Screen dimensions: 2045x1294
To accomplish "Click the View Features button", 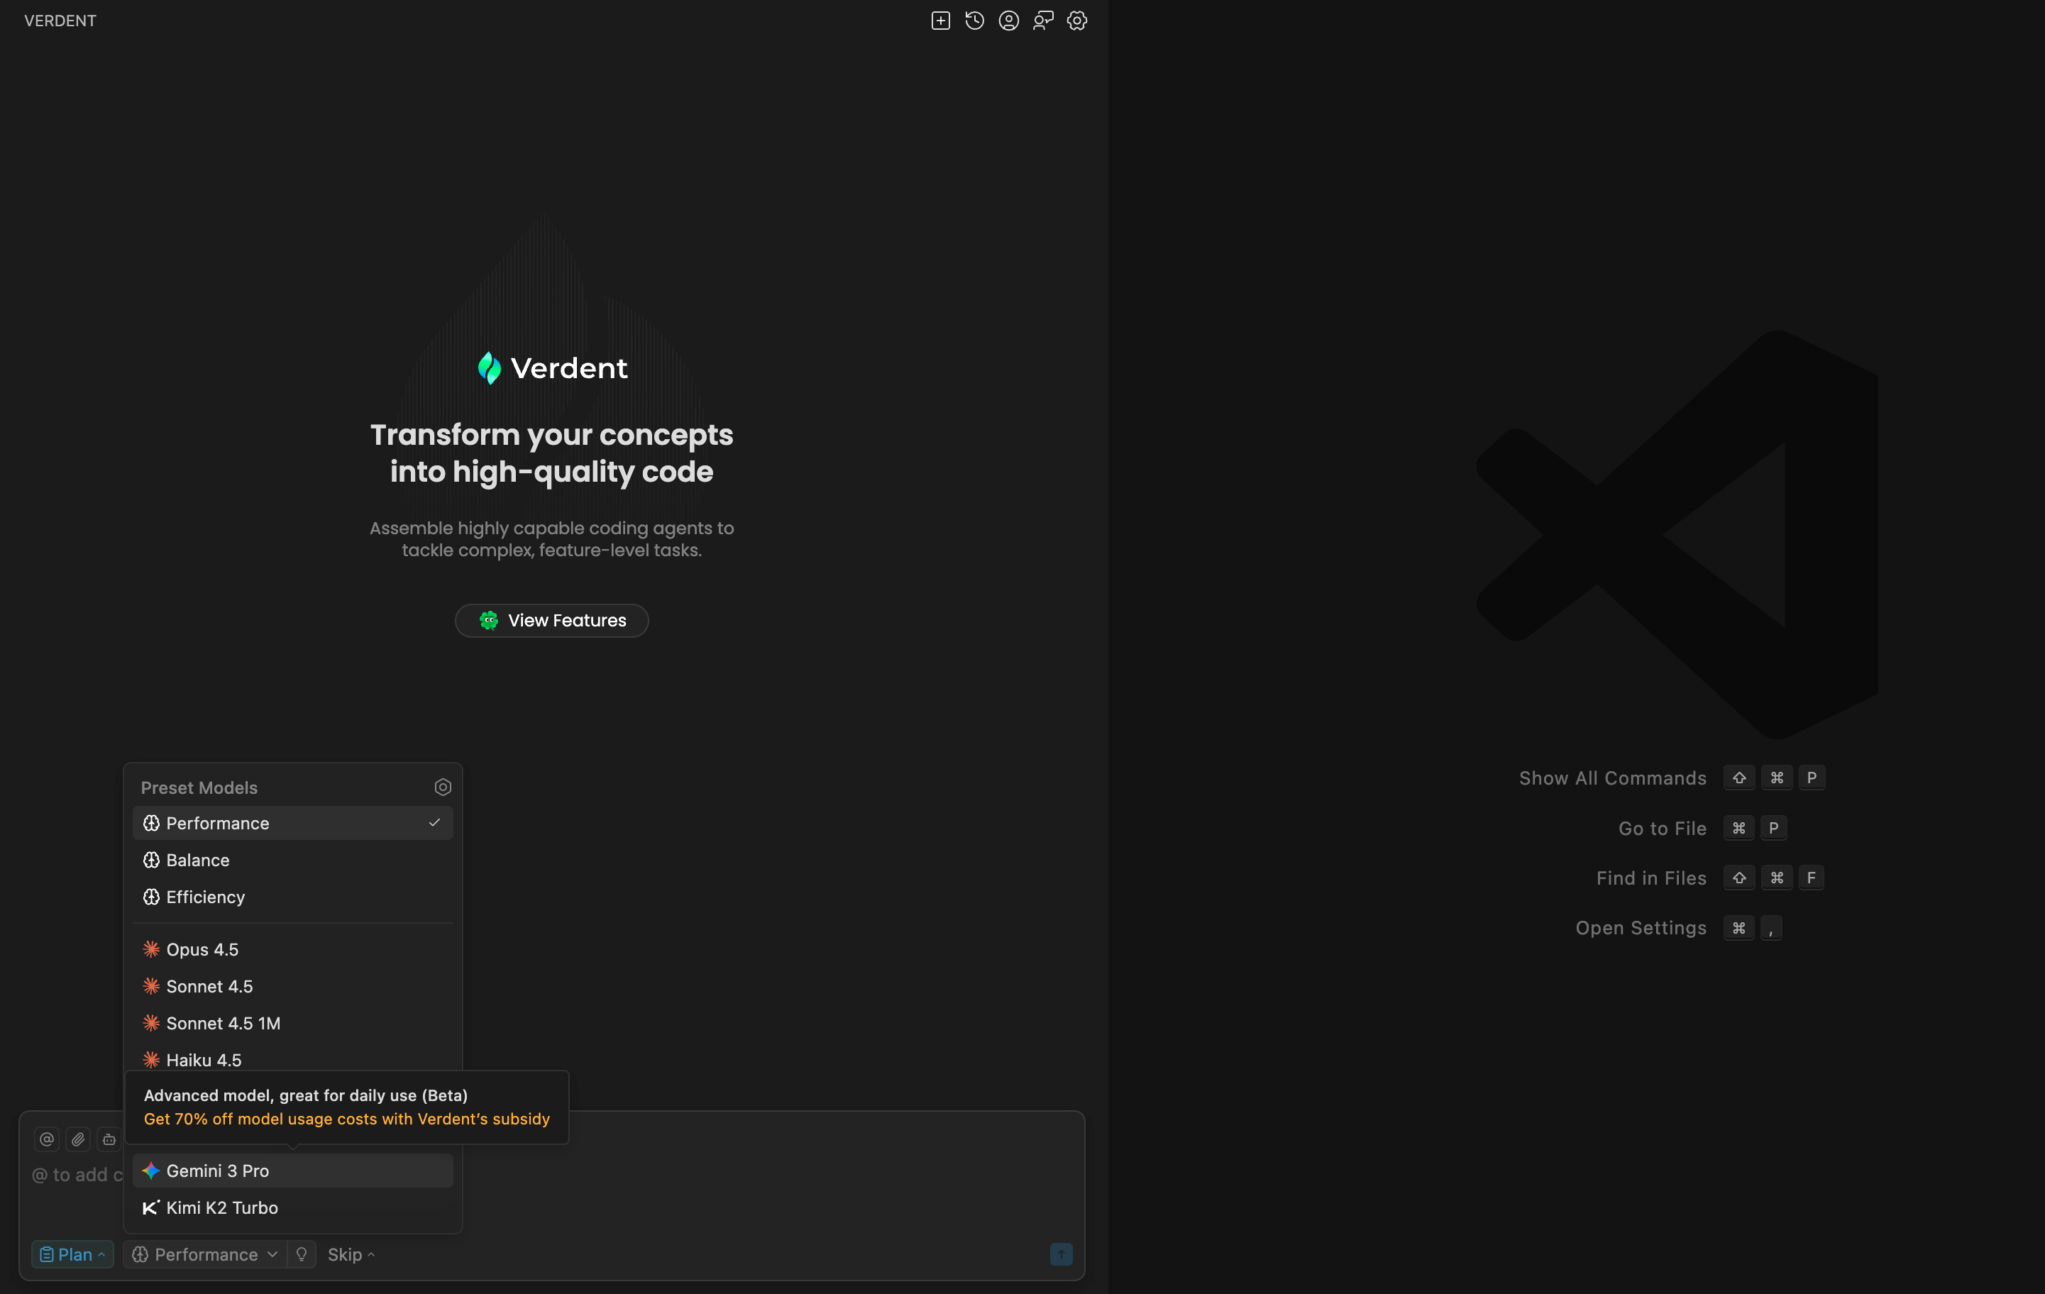I will pos(551,621).
